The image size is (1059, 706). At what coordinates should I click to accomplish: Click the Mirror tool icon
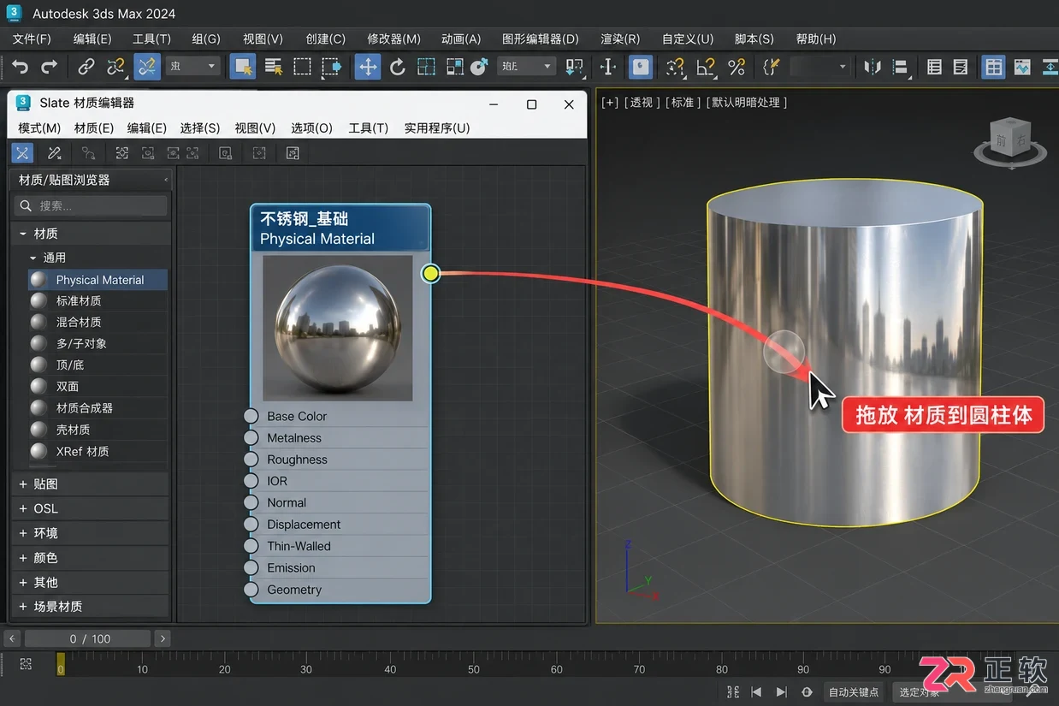click(872, 66)
